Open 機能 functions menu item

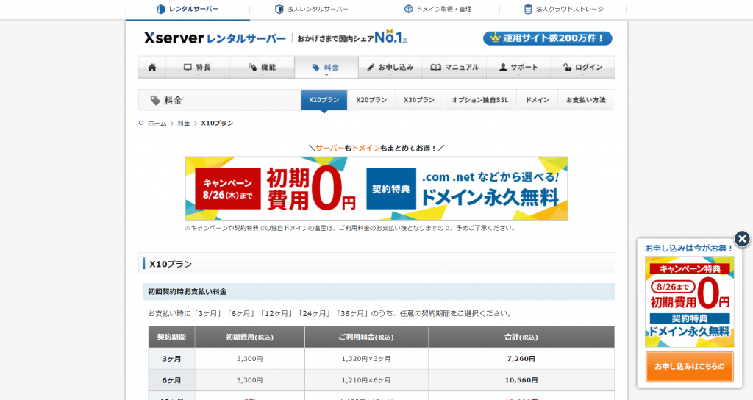(263, 67)
